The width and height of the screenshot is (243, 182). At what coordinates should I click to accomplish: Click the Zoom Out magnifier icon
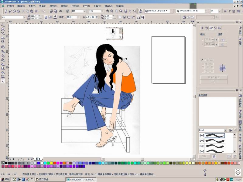(112, 11)
